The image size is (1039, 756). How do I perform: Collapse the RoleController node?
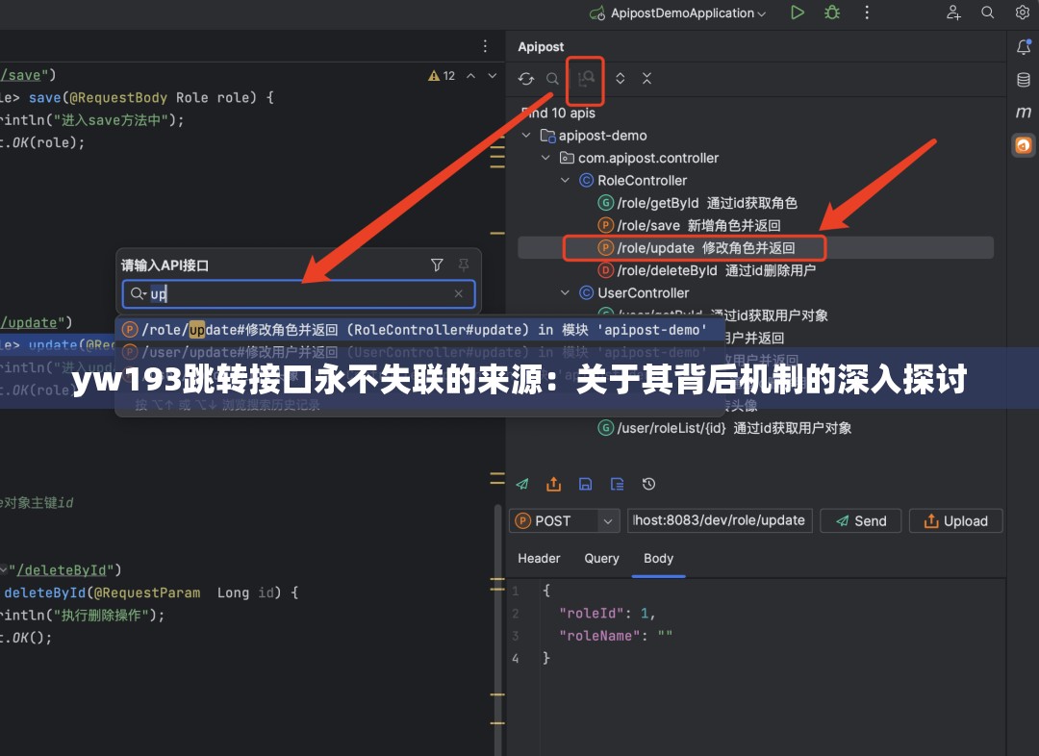coord(565,180)
